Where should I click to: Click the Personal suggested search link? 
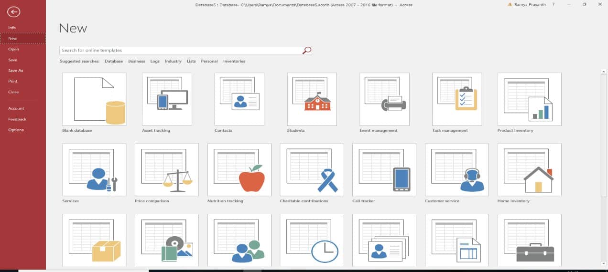point(209,61)
